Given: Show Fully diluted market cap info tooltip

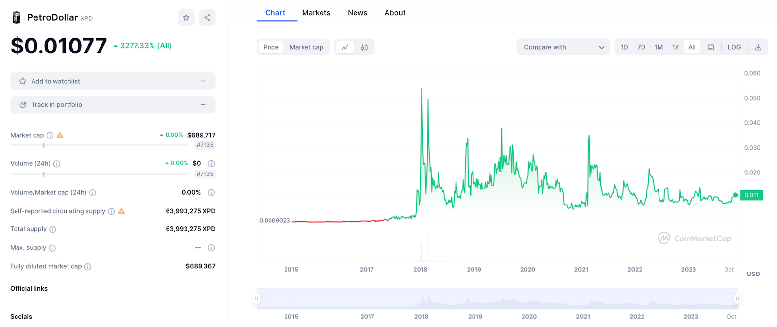Looking at the screenshot, I should tap(88, 267).
